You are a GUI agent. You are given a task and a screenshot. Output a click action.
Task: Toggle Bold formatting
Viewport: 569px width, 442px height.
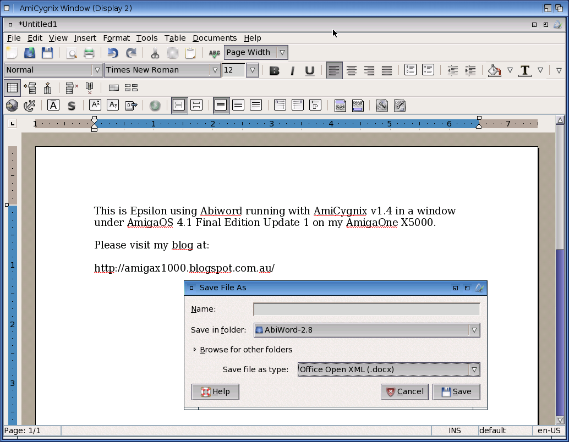275,70
